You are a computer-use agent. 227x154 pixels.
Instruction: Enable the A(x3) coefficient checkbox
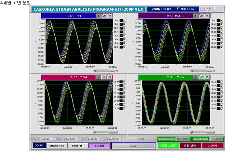click(x=54, y=139)
